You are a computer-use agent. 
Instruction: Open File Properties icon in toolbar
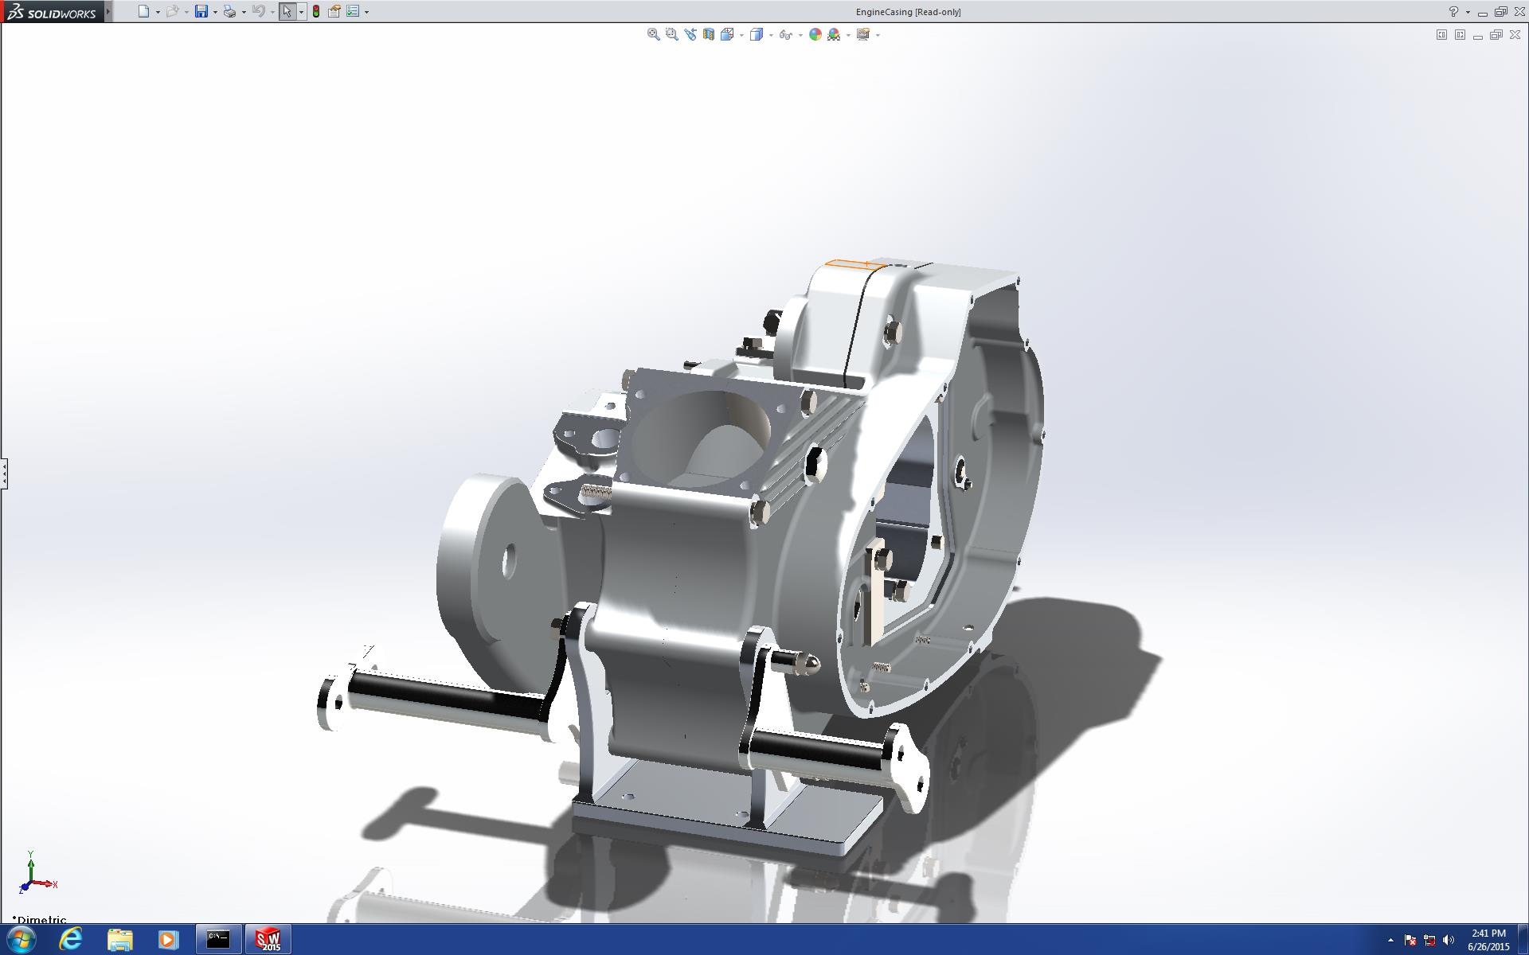tap(334, 11)
